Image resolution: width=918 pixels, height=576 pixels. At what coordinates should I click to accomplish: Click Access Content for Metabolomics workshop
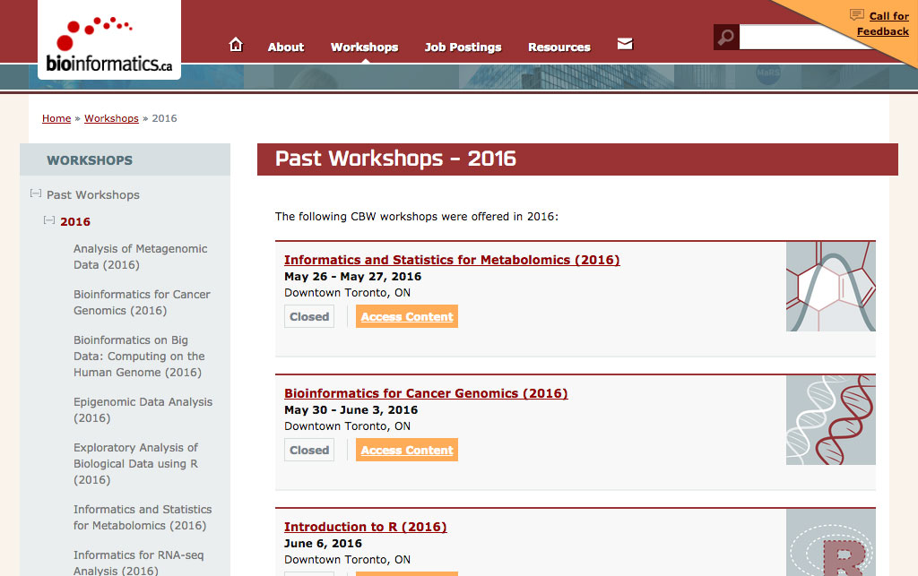tap(407, 317)
